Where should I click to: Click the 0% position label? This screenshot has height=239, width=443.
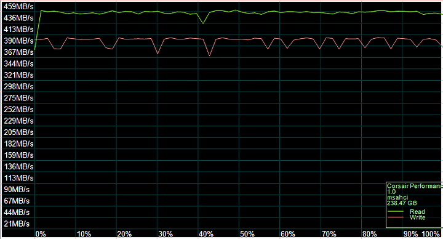tap(41, 234)
